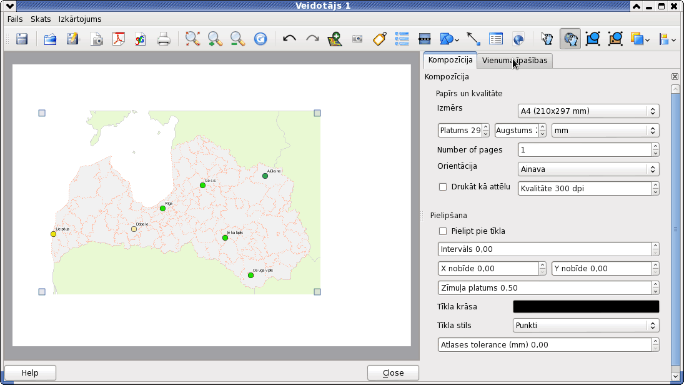Click the Y nobīde 0,00 field
Viewport: 684px width, 385px height.
605,269
